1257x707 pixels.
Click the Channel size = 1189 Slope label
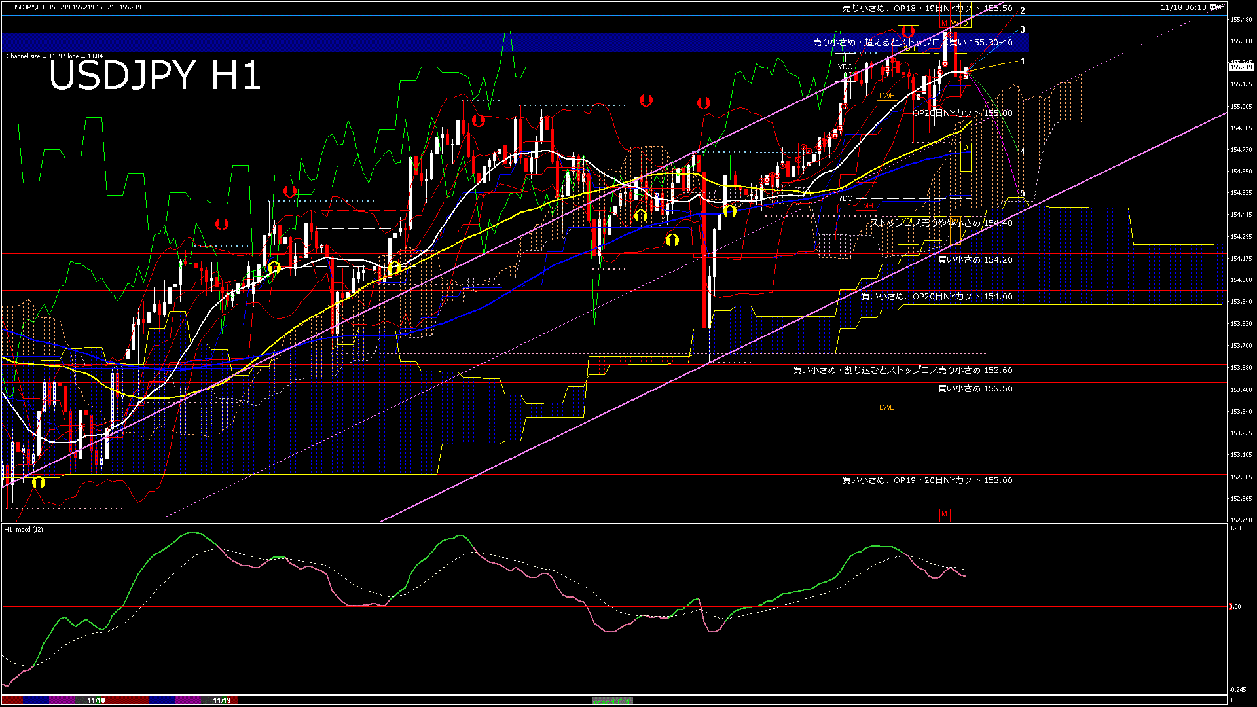click(x=54, y=56)
